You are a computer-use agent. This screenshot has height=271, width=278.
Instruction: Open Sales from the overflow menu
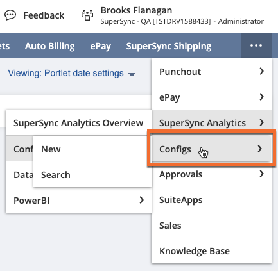[x=211, y=226]
